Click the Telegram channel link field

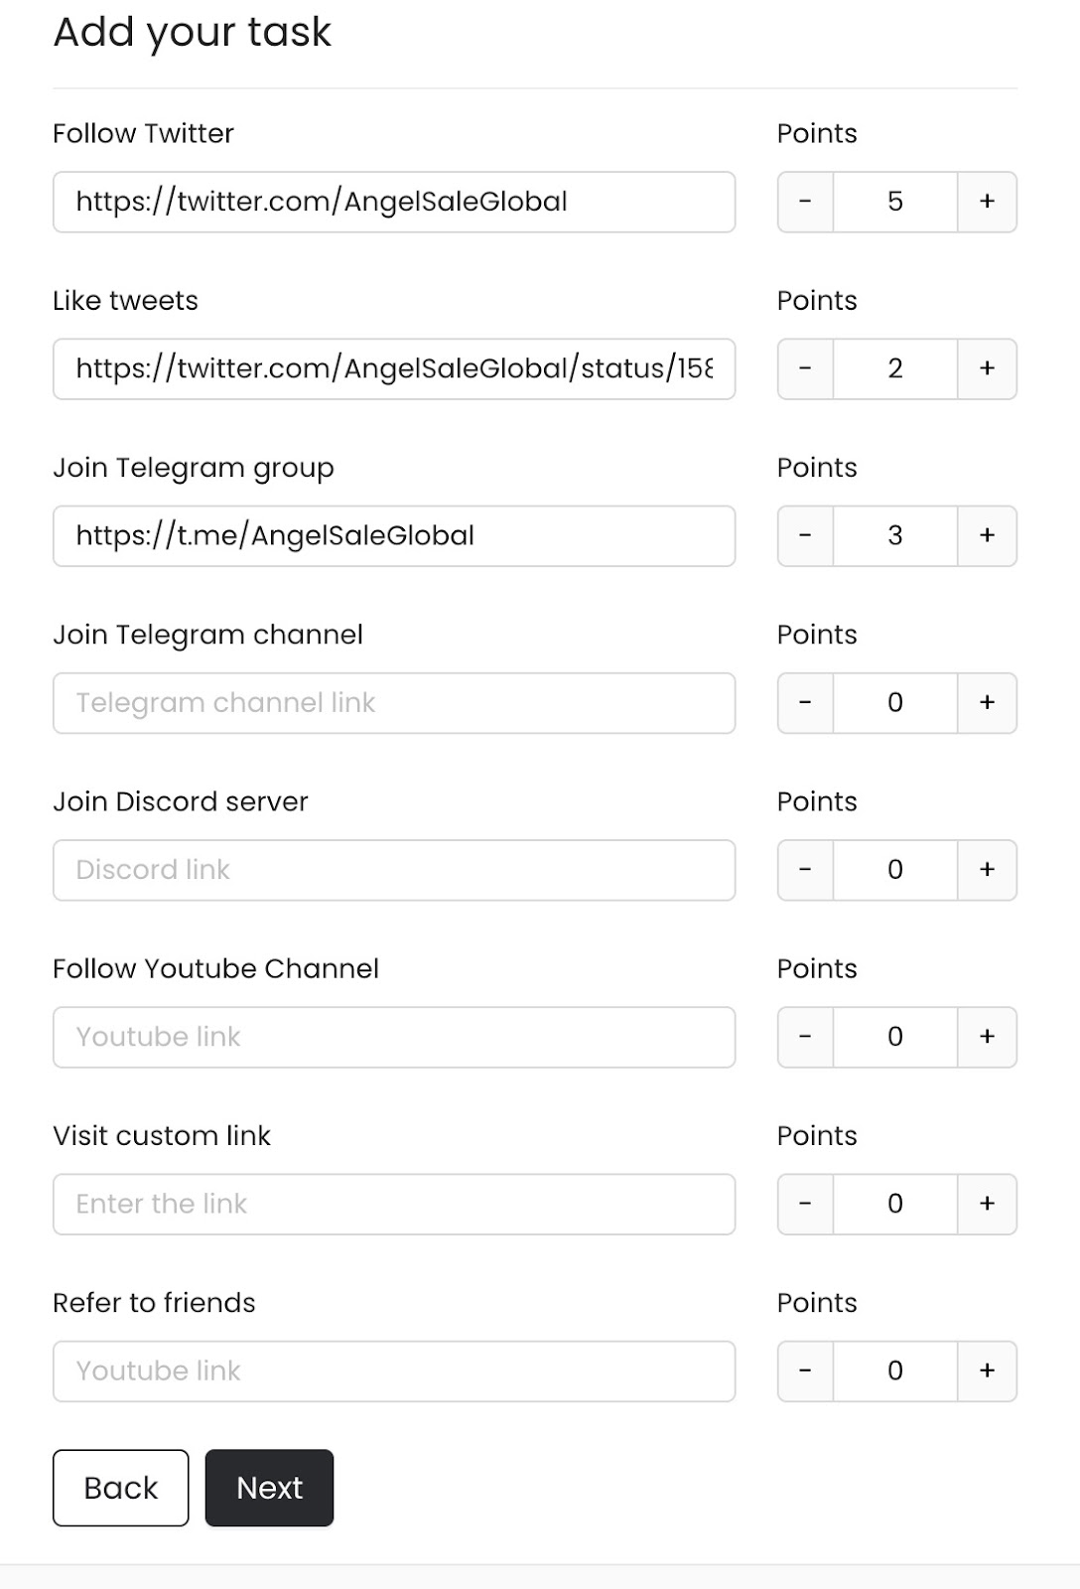[394, 703]
